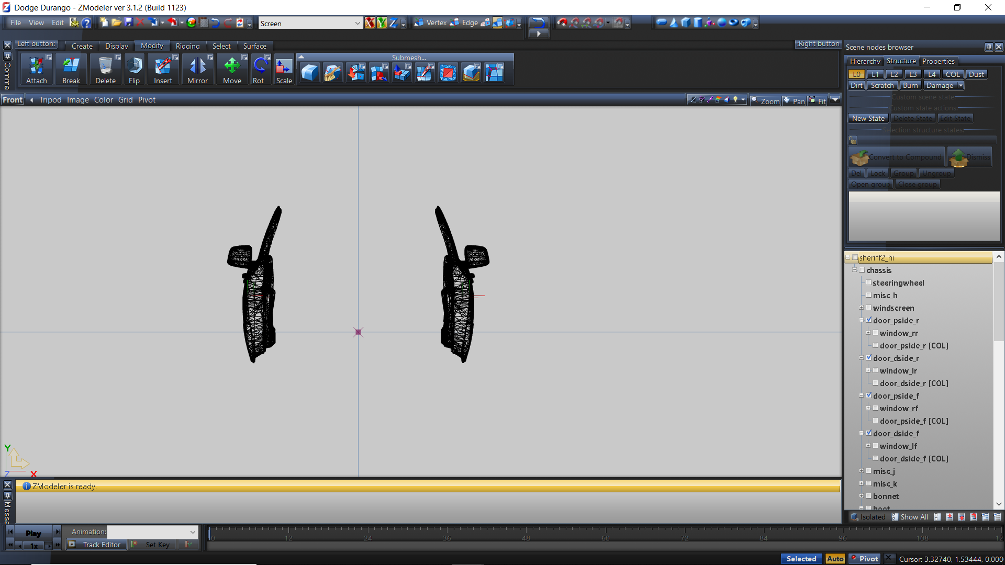1005x565 pixels.
Task: Toggle the bonnet node checkbox
Action: (x=869, y=496)
